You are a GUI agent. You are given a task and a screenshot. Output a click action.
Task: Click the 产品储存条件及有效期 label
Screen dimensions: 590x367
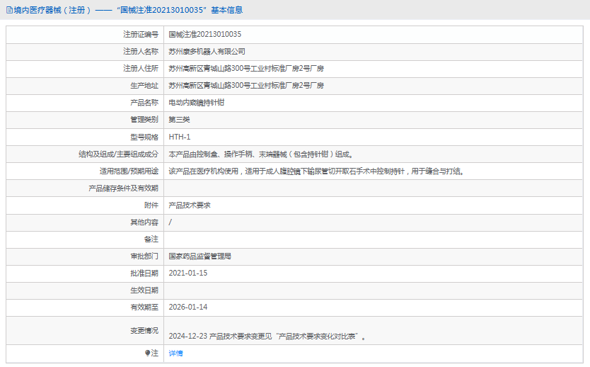[123, 188]
